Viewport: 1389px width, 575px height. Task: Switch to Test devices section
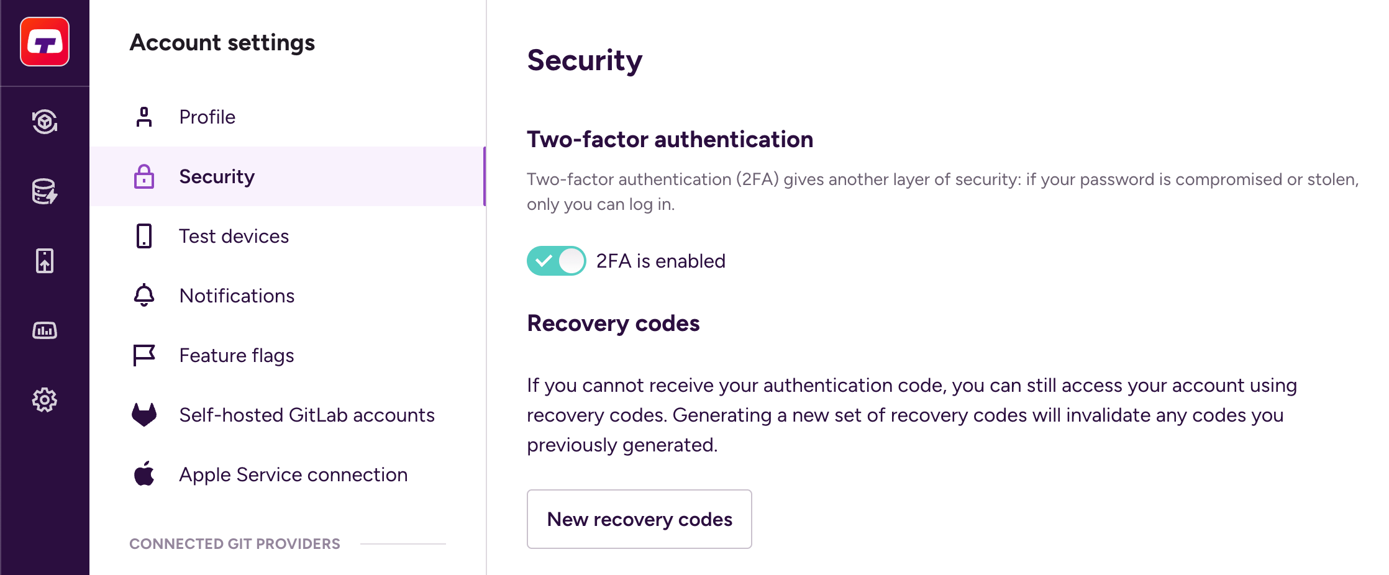[233, 236]
